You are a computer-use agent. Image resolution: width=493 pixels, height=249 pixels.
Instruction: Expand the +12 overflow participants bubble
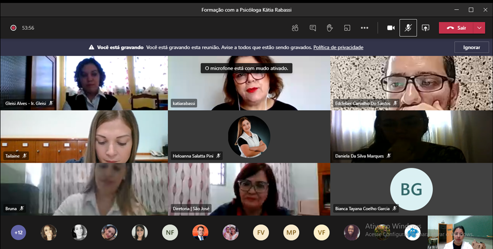(x=18, y=233)
